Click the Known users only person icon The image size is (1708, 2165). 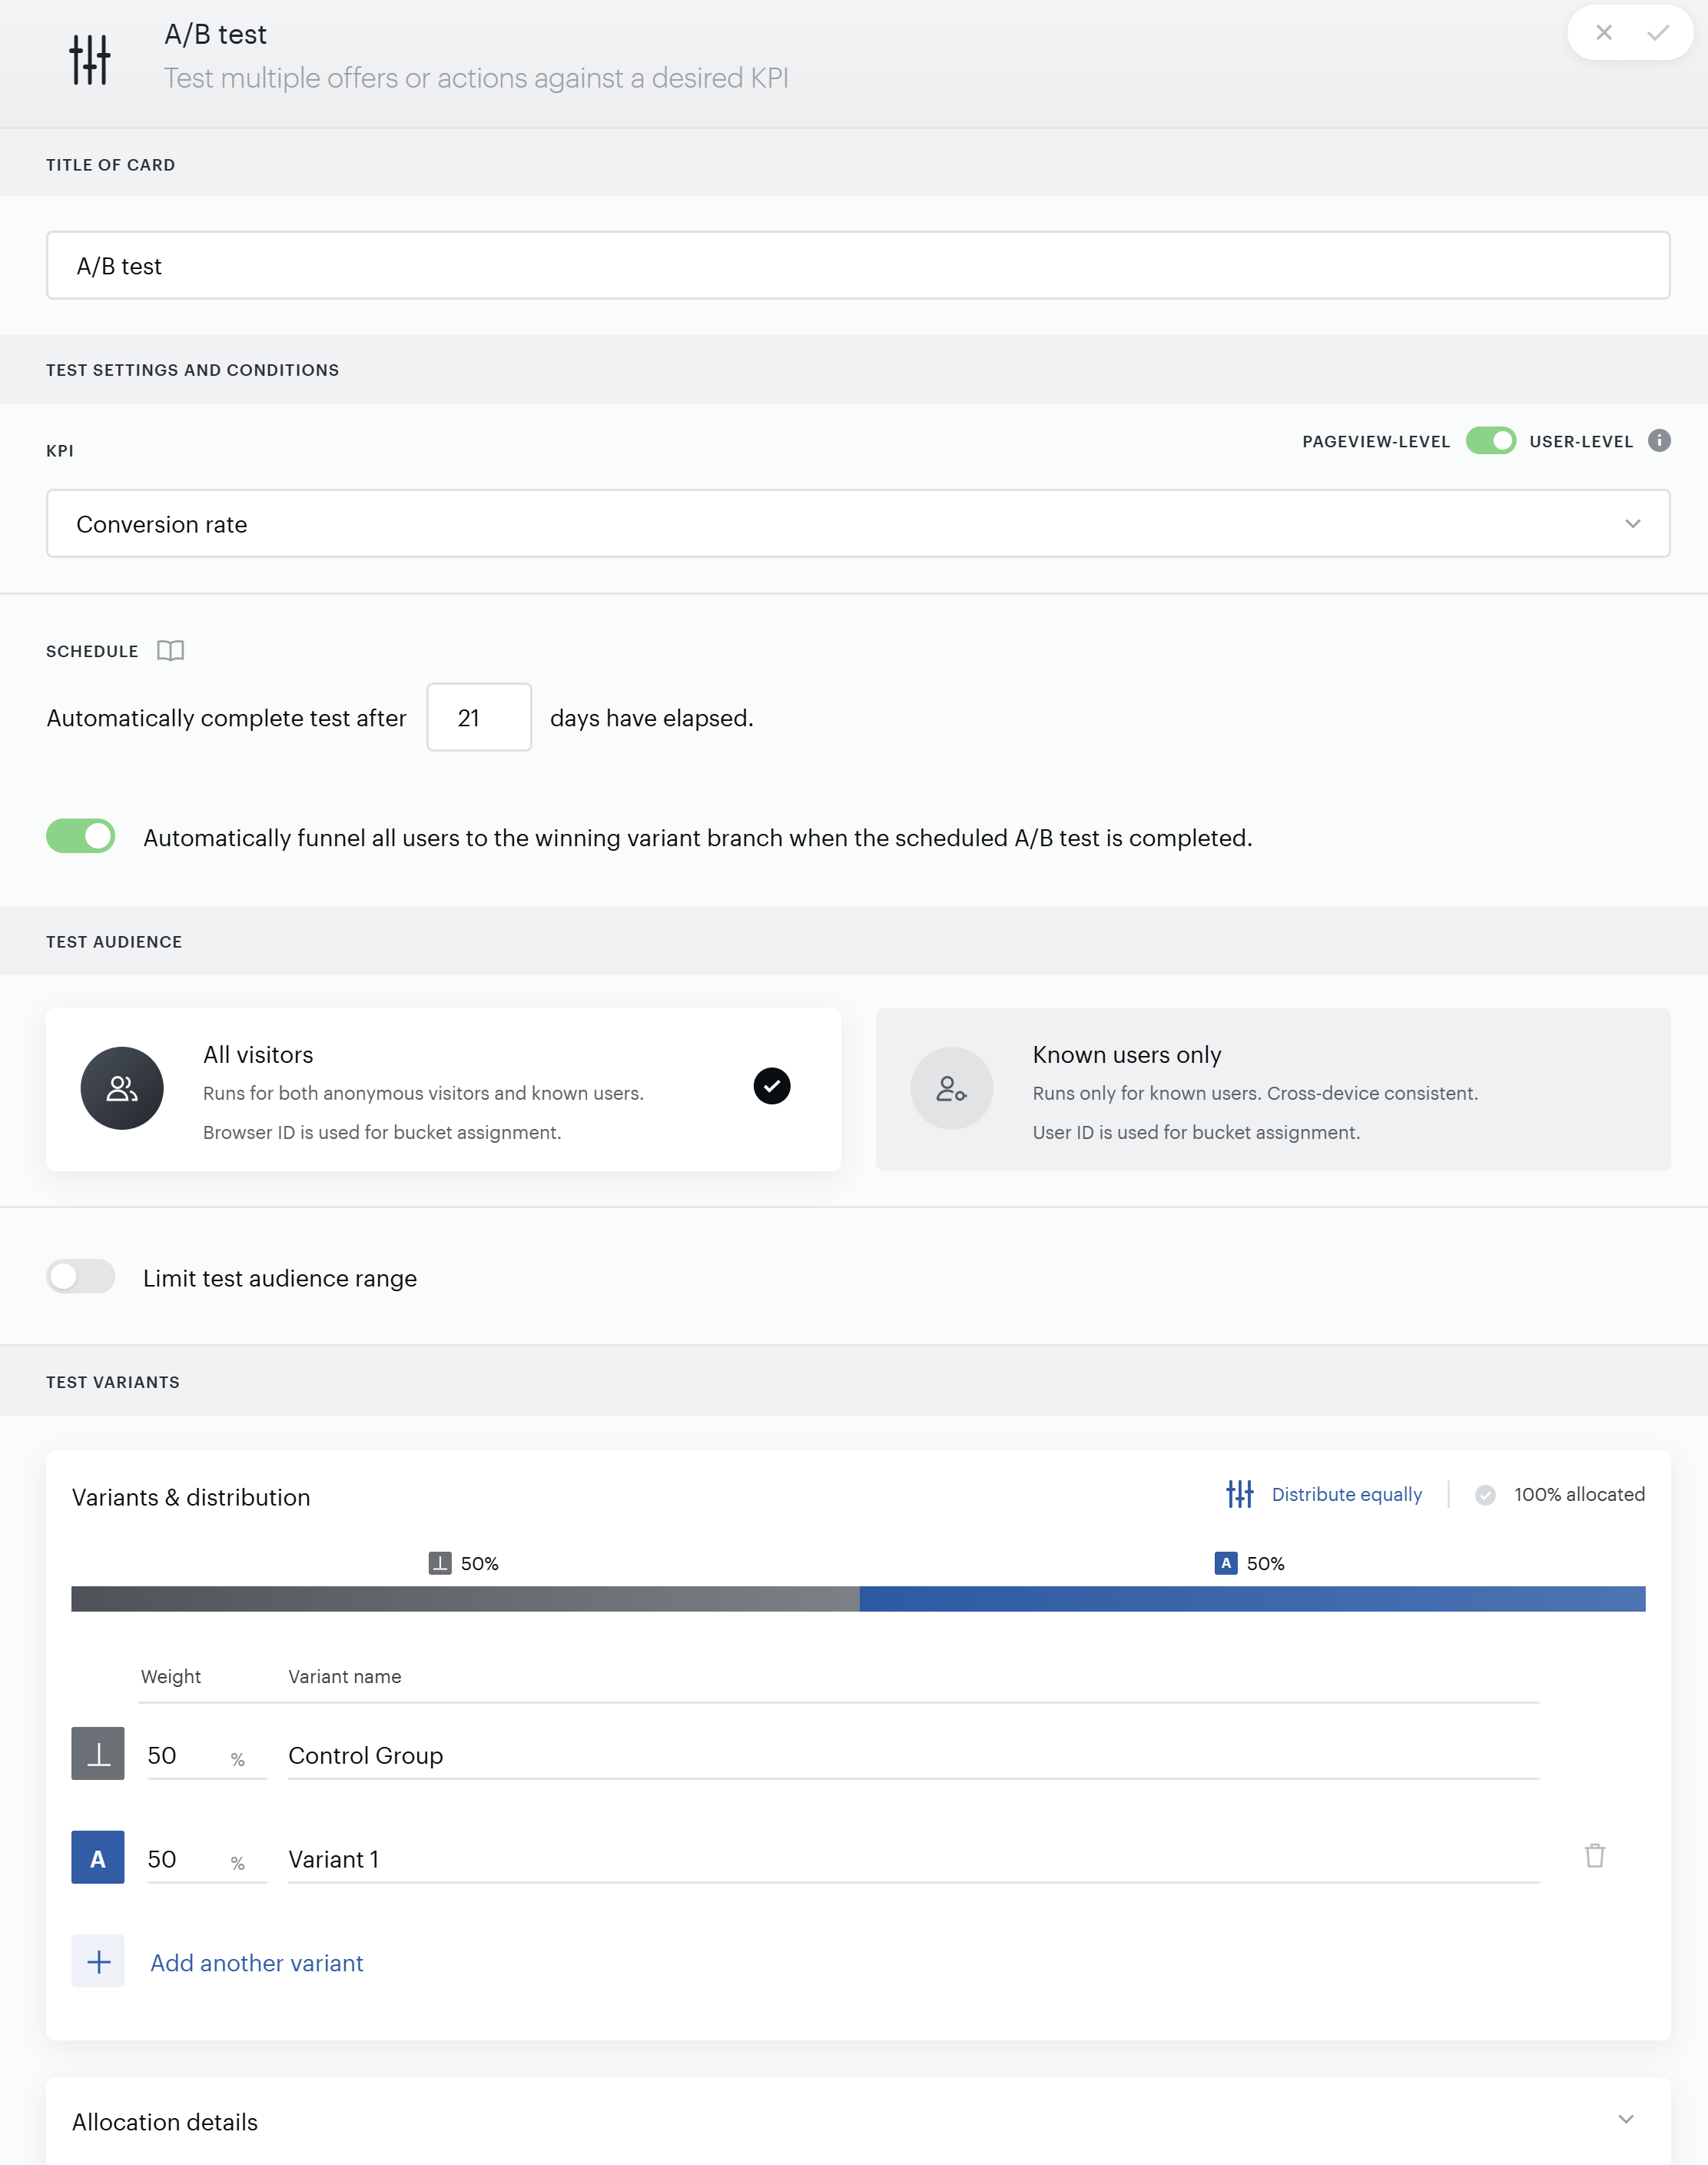[x=951, y=1088]
